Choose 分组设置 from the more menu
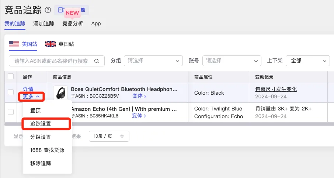 point(41,137)
